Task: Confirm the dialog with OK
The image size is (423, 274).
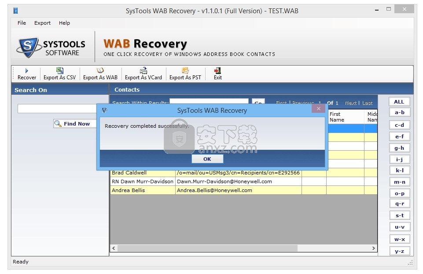Action: (207, 159)
